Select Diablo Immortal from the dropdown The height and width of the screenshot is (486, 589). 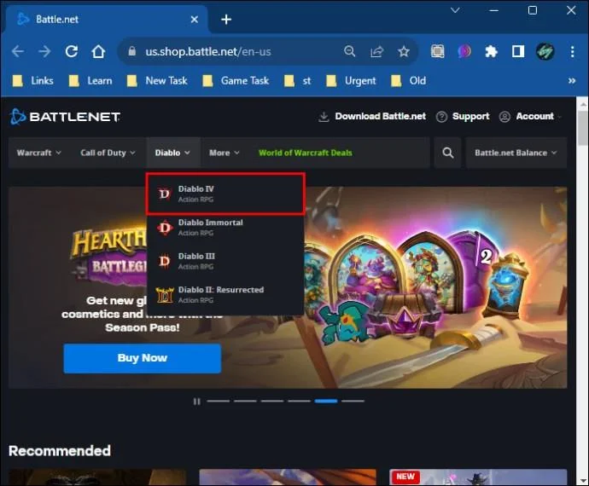(225, 228)
